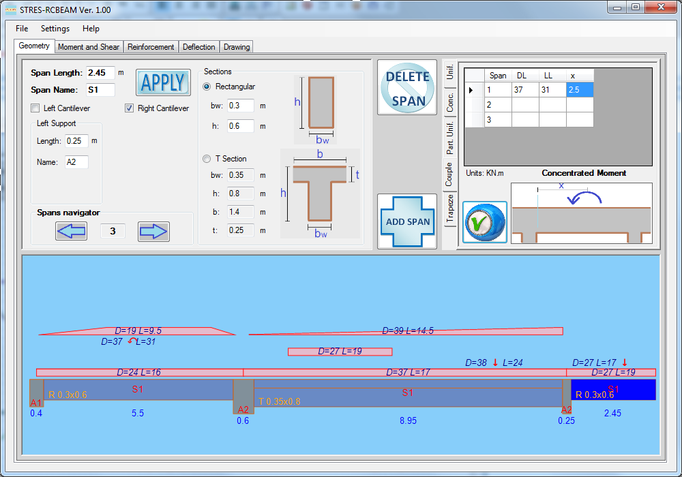682x477 pixels.
Task: Select table cell Span 2
Action: click(x=498, y=105)
